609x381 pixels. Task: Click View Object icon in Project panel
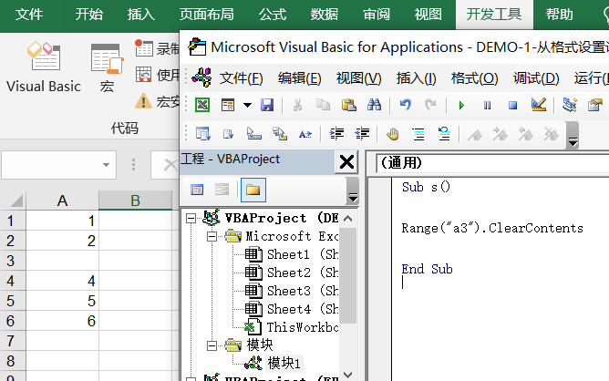pyautogui.click(x=222, y=190)
